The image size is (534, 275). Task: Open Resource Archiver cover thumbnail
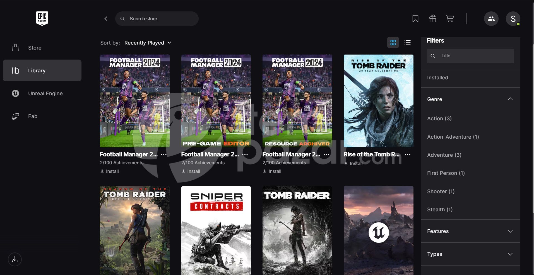click(x=297, y=101)
